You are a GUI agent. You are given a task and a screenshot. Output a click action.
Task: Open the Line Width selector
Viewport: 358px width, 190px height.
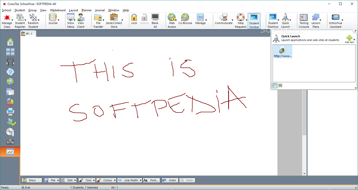click(x=130, y=180)
